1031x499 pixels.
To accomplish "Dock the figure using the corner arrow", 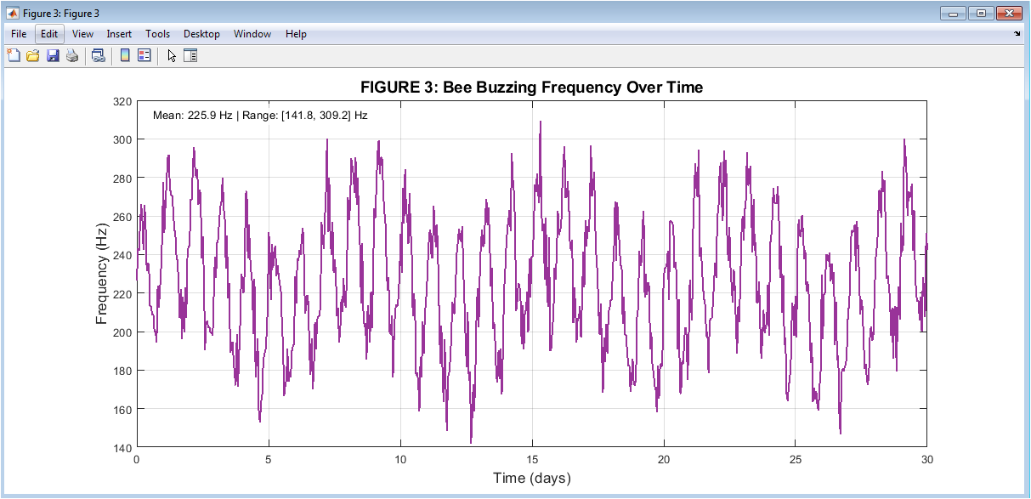I will 1017,34.
